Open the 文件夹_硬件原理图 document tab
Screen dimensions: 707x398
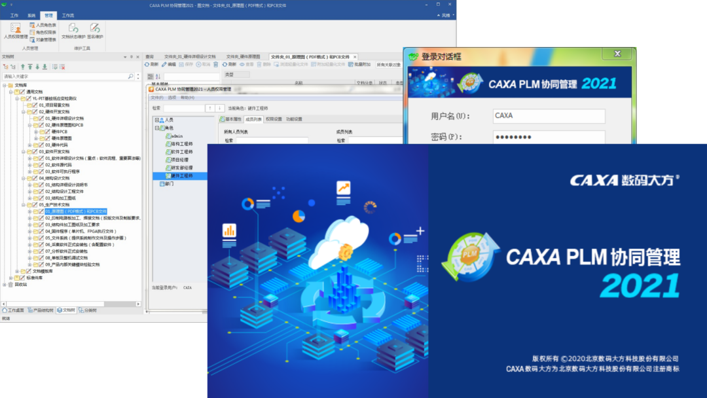(243, 57)
